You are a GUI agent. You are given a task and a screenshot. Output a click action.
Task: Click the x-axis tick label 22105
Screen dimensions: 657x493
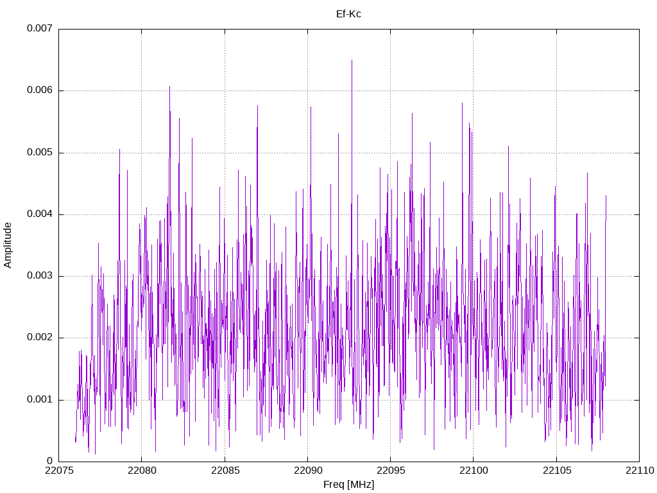click(x=556, y=471)
